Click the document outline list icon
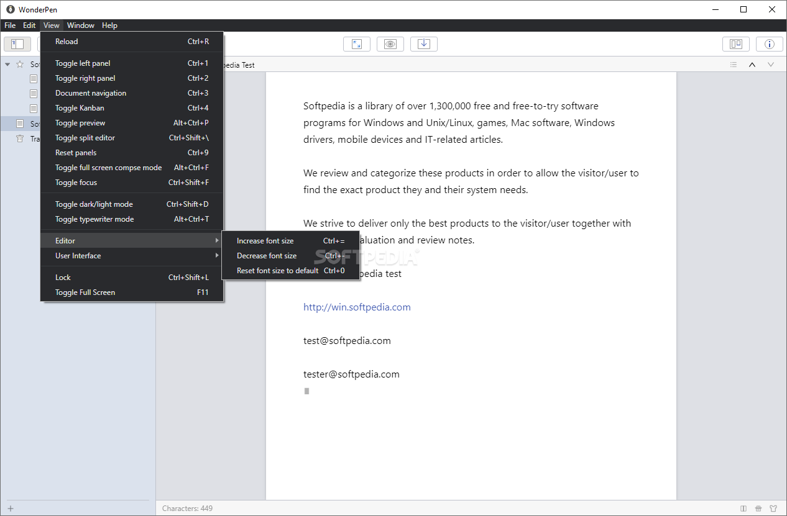Image resolution: width=787 pixels, height=516 pixels. [734, 65]
